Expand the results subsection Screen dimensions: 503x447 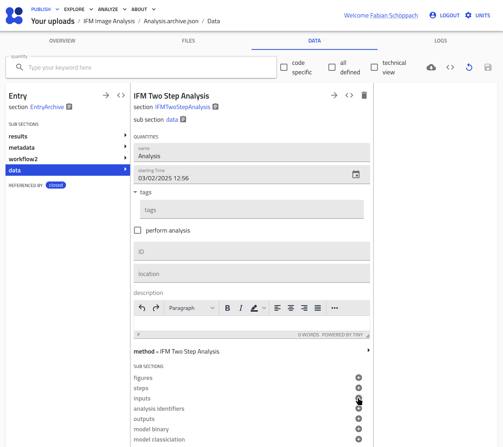(x=125, y=135)
